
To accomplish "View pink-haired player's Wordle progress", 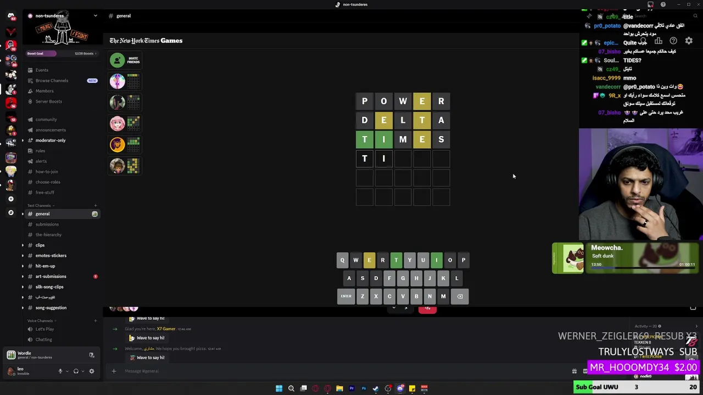I will pyautogui.click(x=125, y=123).
